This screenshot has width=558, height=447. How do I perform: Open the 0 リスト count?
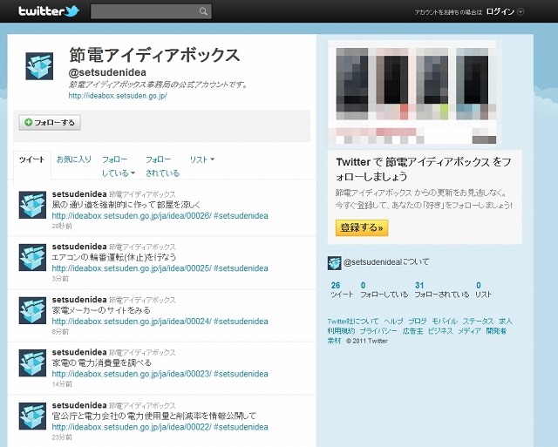click(x=483, y=289)
